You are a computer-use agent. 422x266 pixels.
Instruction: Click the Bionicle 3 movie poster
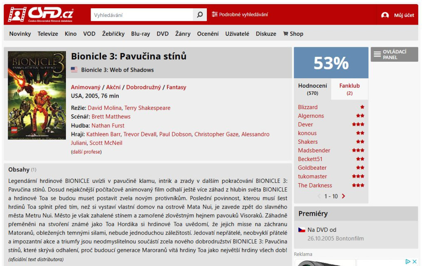tap(37, 95)
